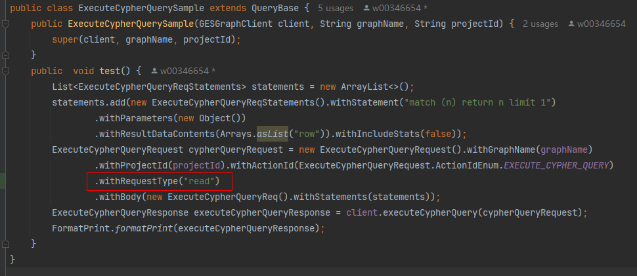
Task: Click the highlighted asList method
Action: pos(273,134)
